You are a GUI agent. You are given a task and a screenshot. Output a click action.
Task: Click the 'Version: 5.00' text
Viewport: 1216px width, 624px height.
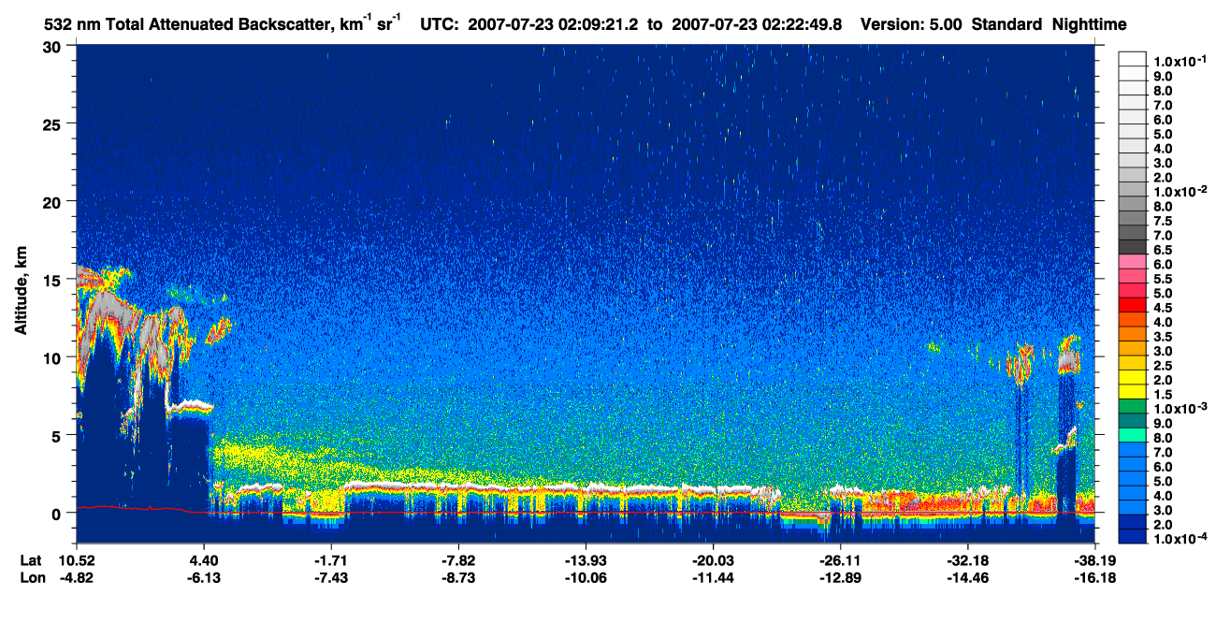pyautogui.click(x=910, y=24)
